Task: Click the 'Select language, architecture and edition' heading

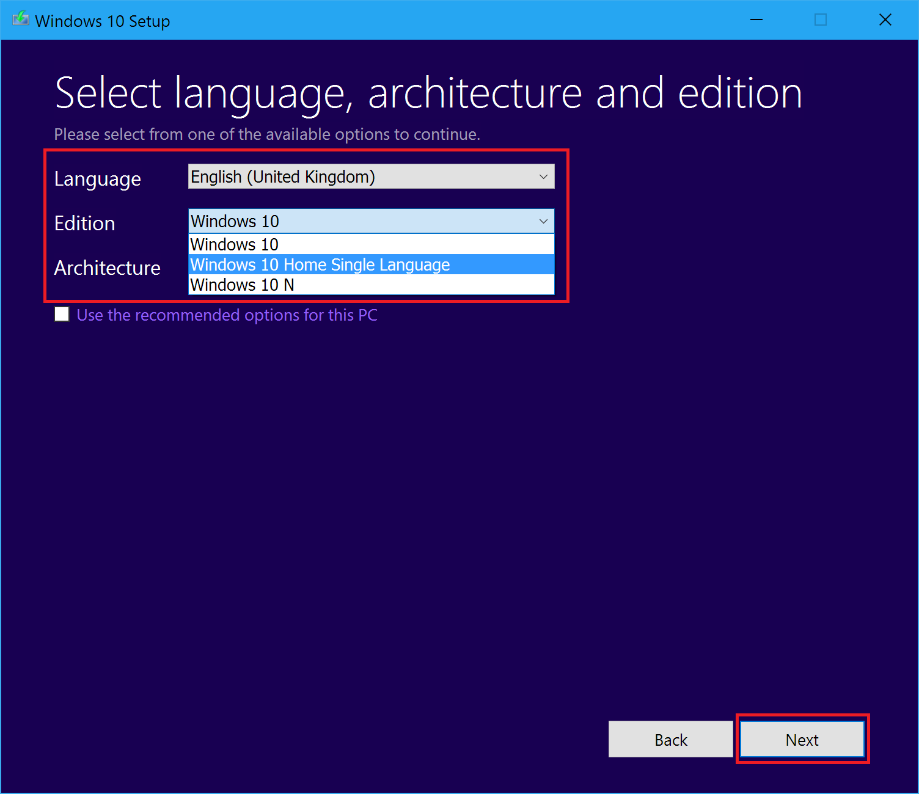Action: (428, 93)
